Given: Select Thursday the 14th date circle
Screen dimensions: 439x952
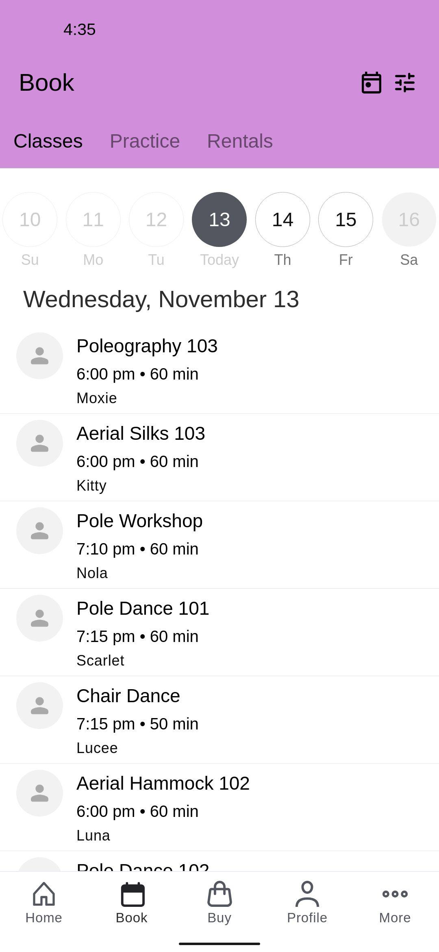Looking at the screenshot, I should tap(283, 219).
